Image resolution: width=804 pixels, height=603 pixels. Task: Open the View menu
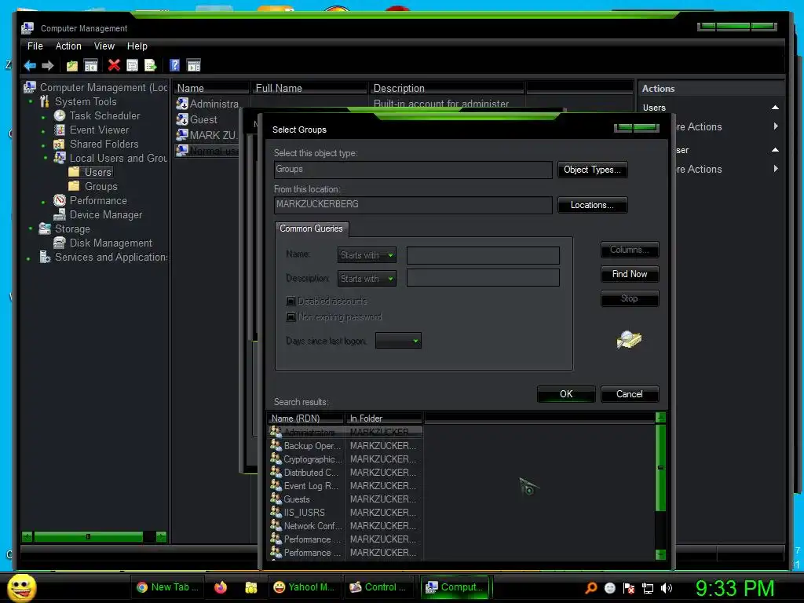tap(104, 46)
